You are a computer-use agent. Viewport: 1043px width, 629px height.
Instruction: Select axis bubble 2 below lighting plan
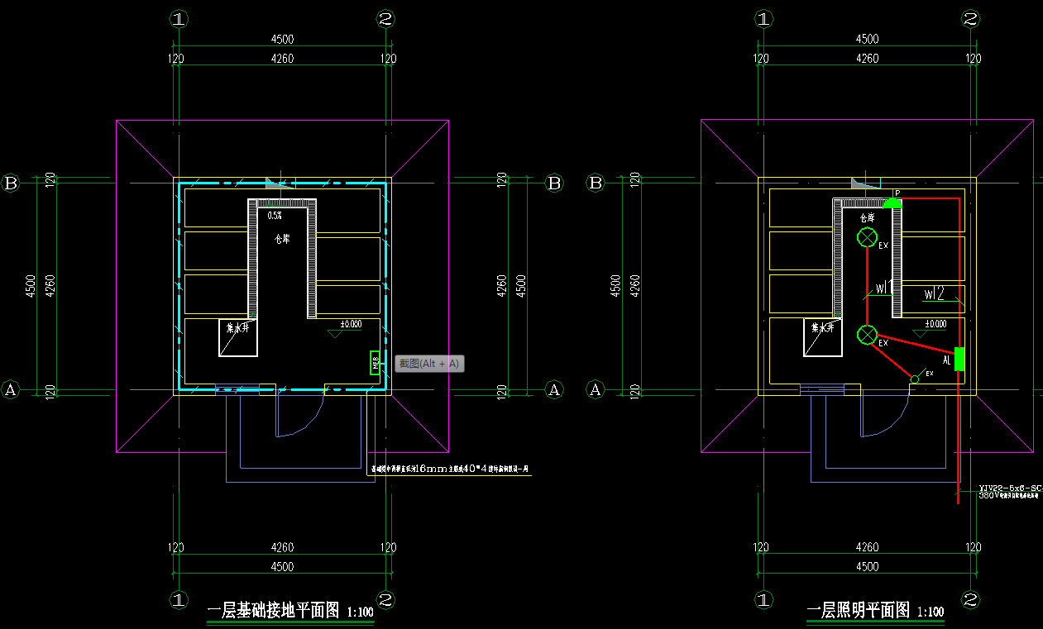click(x=971, y=599)
